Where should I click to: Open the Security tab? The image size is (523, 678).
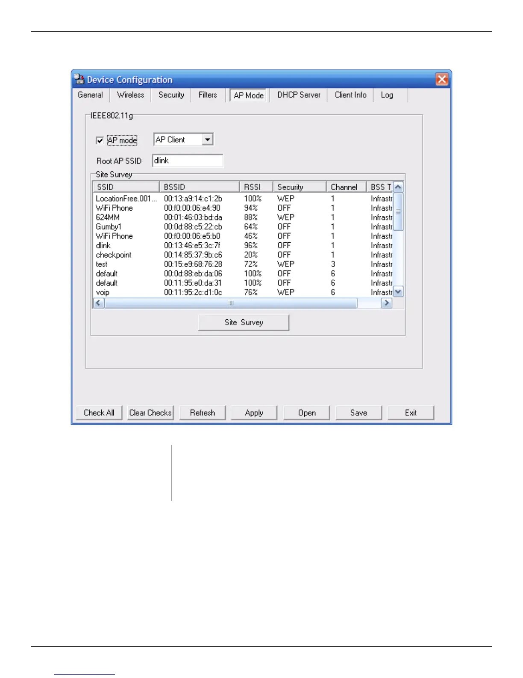pos(171,95)
